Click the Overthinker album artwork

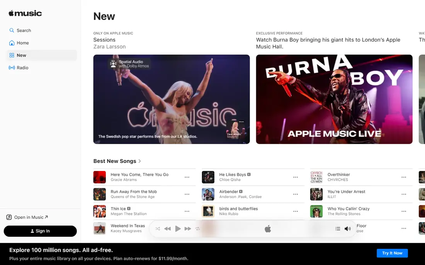[316, 177]
